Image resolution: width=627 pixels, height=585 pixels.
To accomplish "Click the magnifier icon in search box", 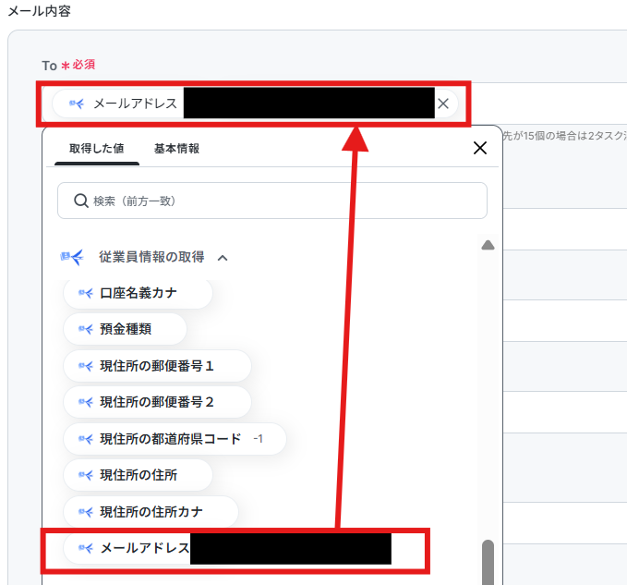I will (81, 201).
